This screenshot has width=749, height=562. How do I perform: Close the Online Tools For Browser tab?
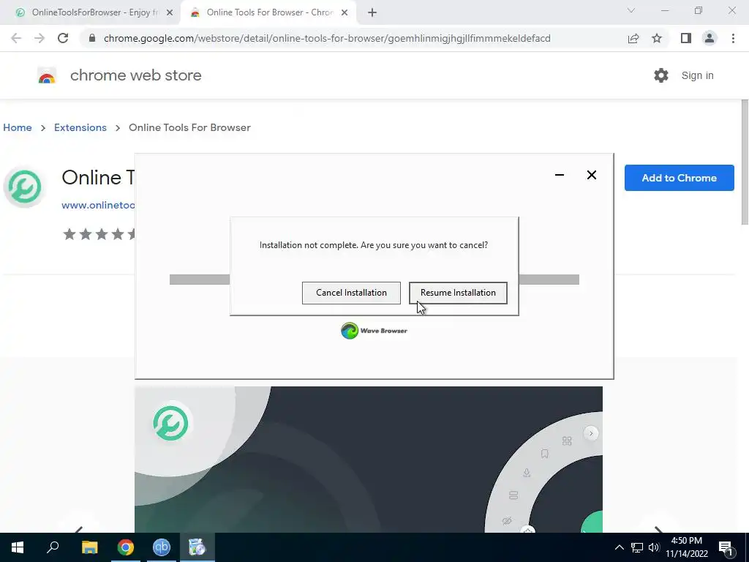click(x=344, y=13)
